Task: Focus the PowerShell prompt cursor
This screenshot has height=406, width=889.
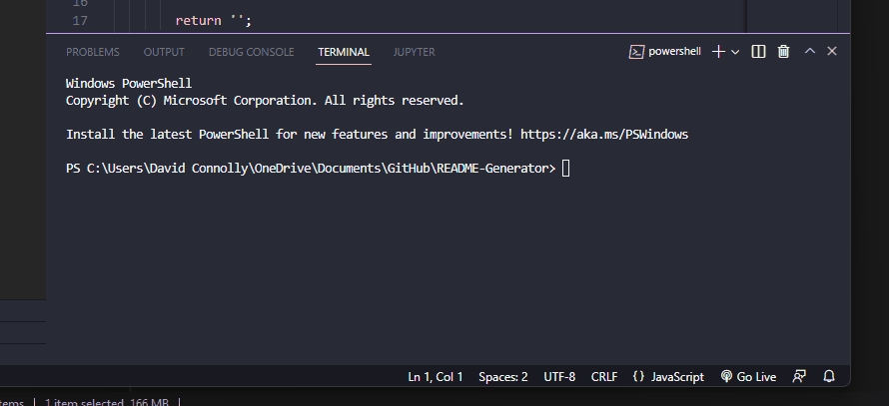Action: [565, 169]
